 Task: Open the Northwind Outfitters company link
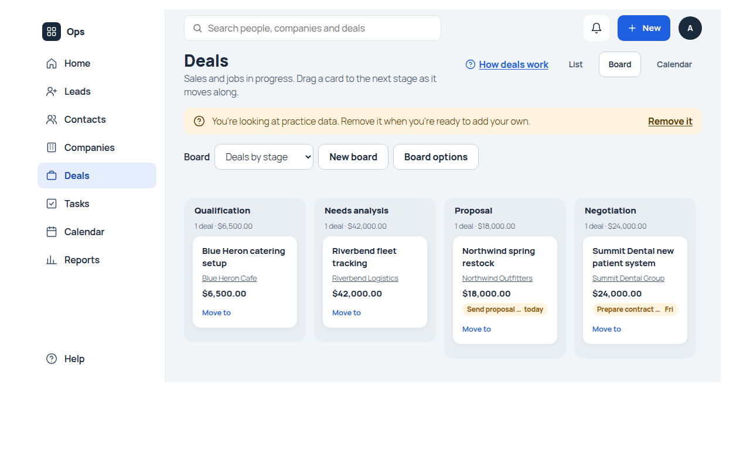tap(497, 278)
